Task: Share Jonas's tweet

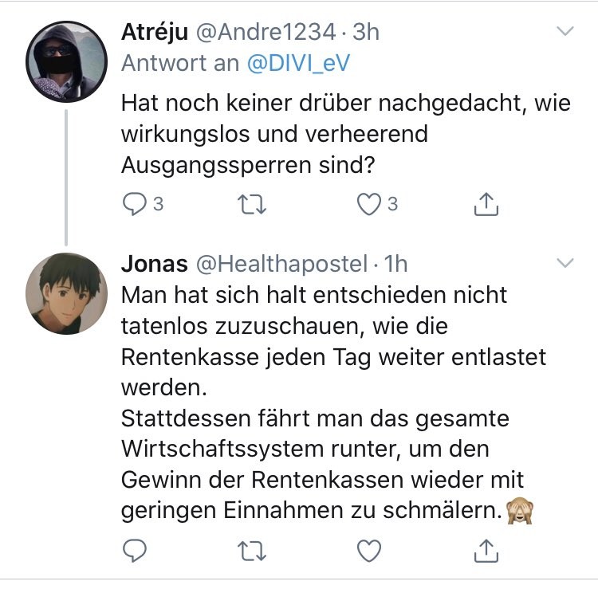Action: pyautogui.click(x=486, y=550)
